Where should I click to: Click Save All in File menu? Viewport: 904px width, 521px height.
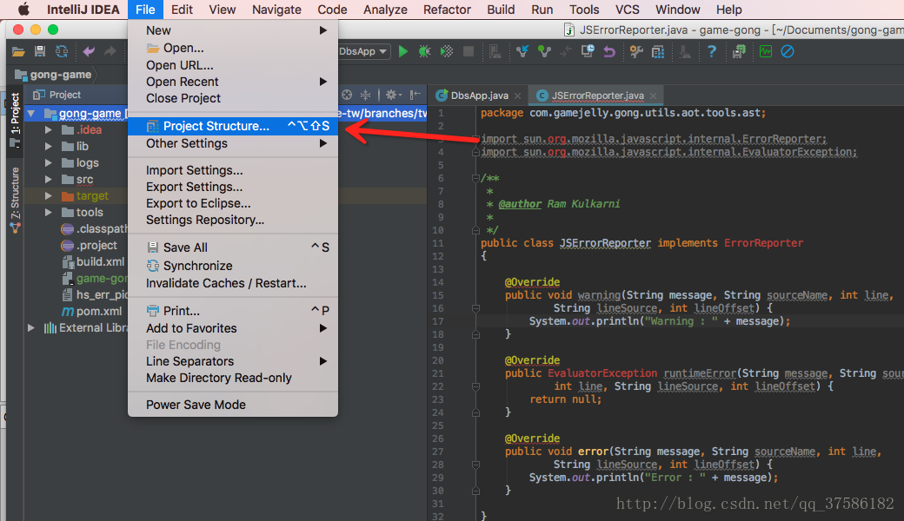pos(233,247)
